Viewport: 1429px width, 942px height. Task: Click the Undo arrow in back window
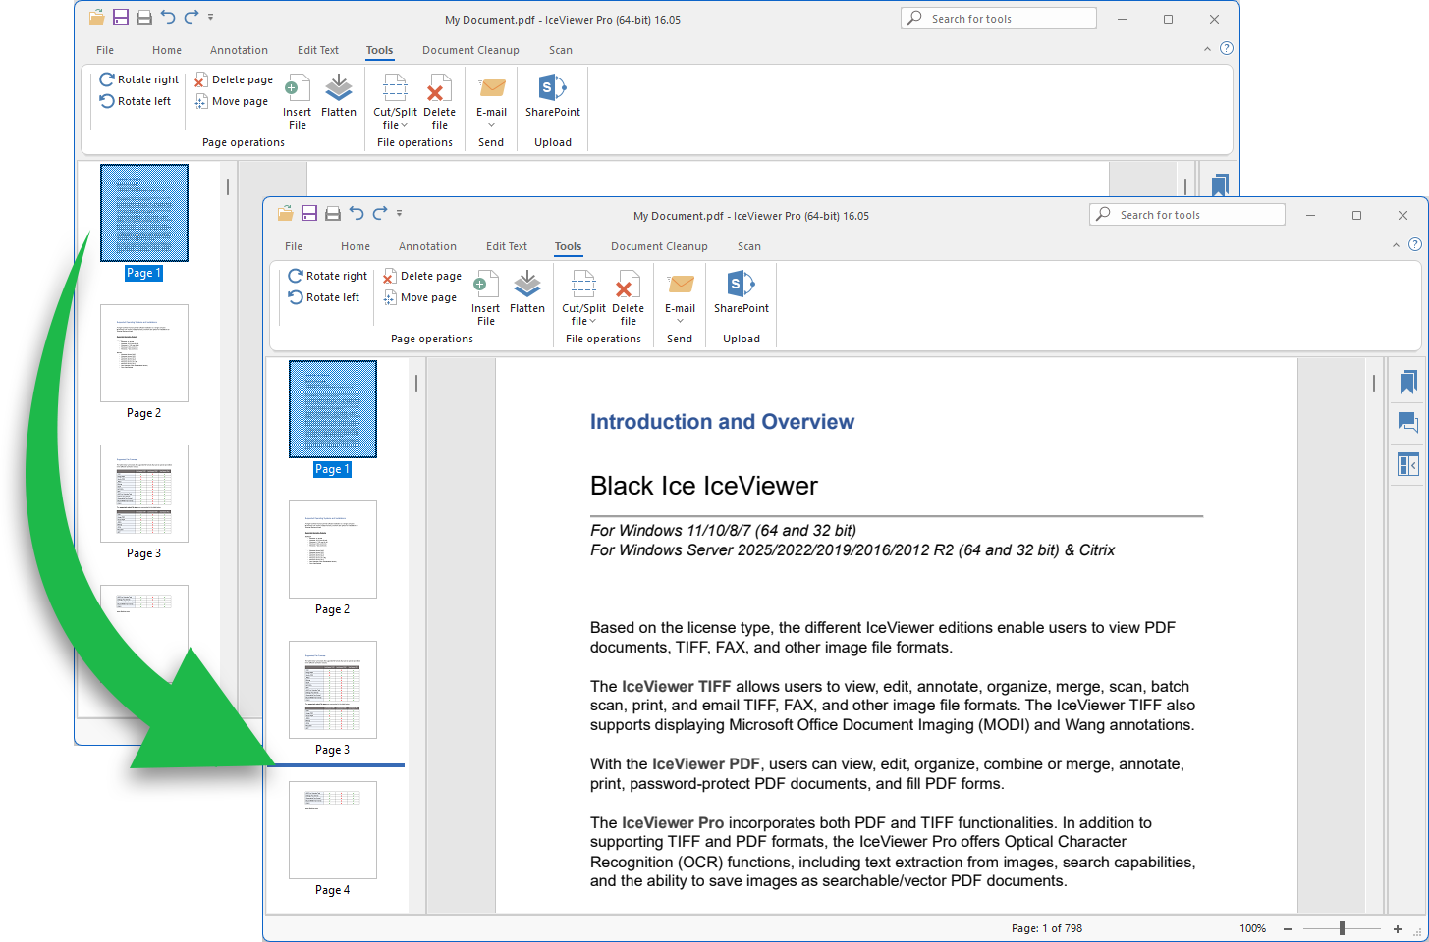coord(168,17)
